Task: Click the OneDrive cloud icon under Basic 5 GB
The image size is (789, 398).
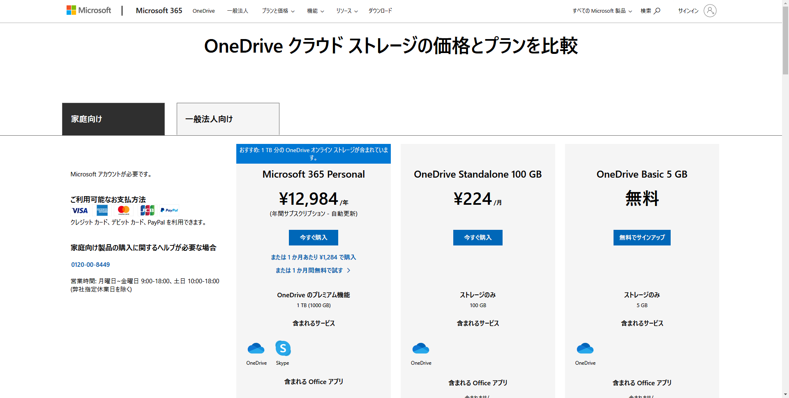Action: click(x=585, y=349)
